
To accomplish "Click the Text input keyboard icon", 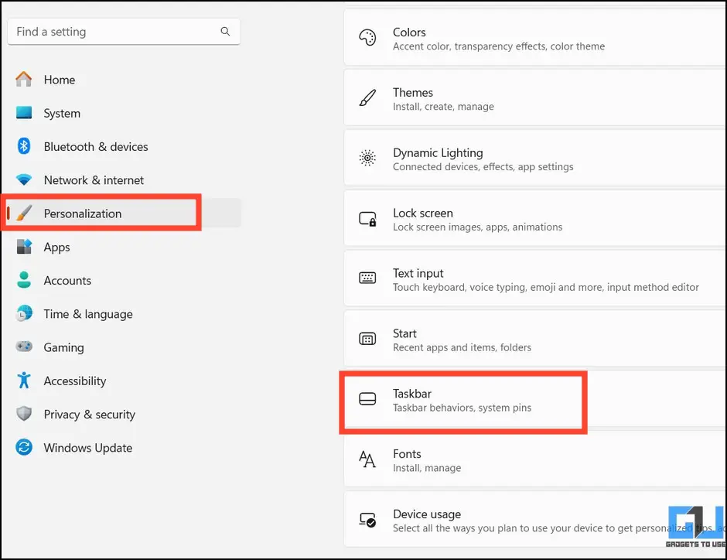I will coord(367,278).
